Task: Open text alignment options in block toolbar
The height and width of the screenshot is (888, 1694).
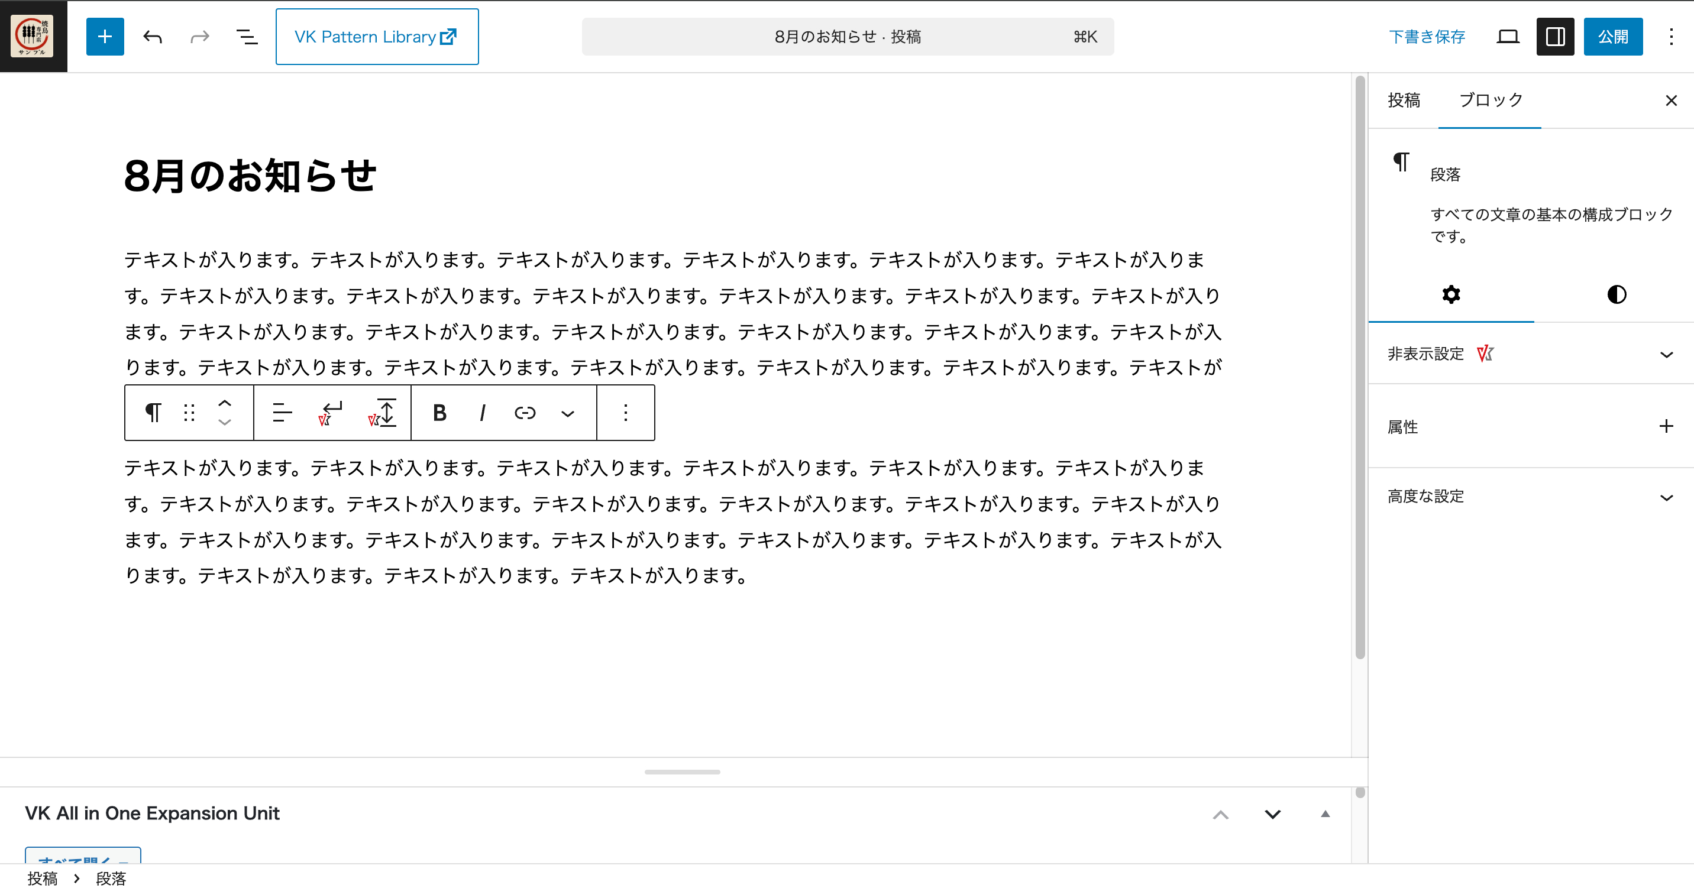Action: pyautogui.click(x=282, y=413)
